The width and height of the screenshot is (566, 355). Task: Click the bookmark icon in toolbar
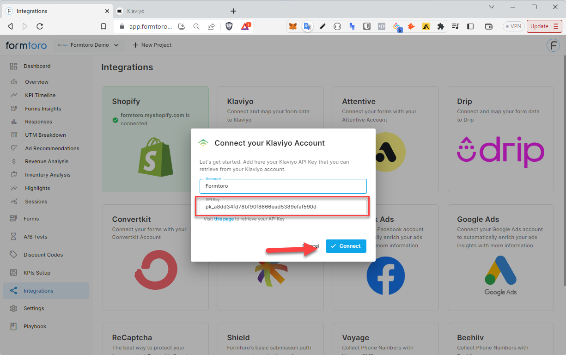[x=103, y=26]
